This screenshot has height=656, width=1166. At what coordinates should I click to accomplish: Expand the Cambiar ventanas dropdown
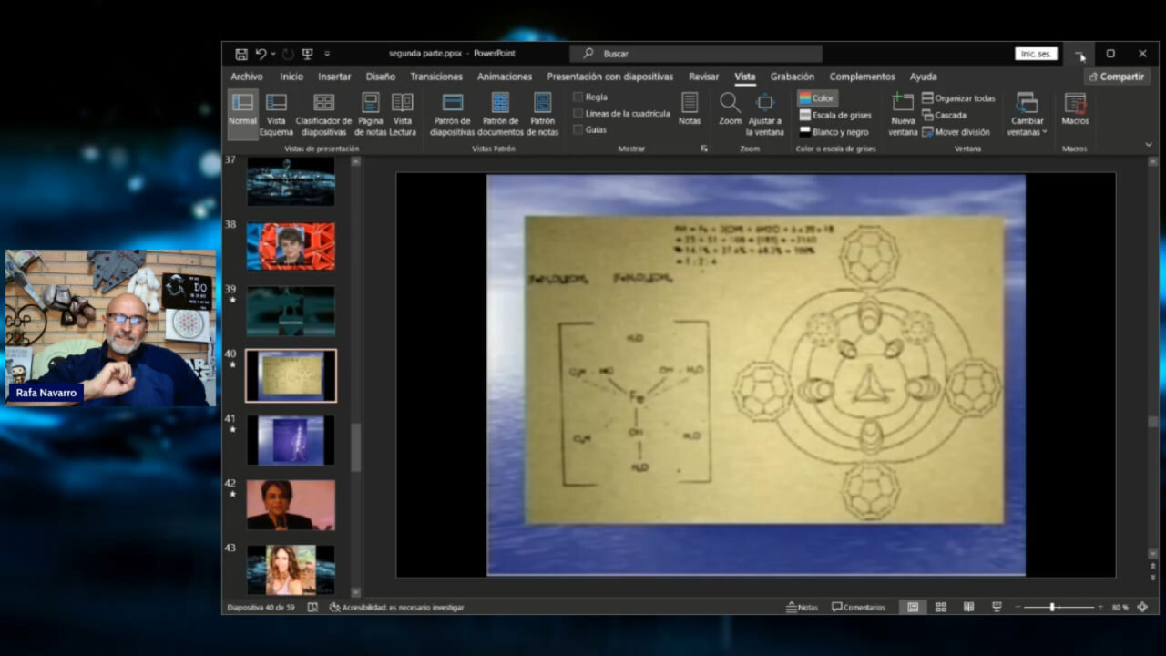[1027, 114]
